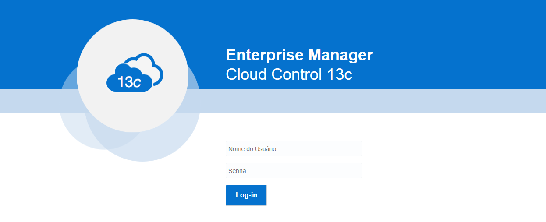Click the word Manager in the title

click(340, 55)
